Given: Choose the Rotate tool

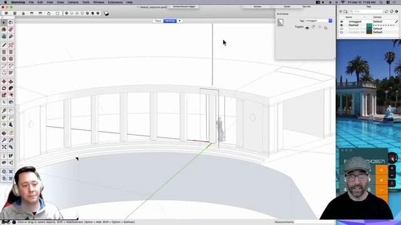Looking at the screenshot, I should 4,88.
